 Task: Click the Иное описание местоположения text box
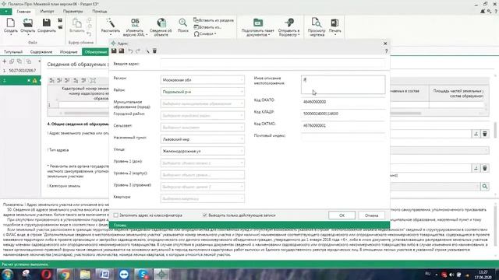pyautogui.click(x=343, y=85)
